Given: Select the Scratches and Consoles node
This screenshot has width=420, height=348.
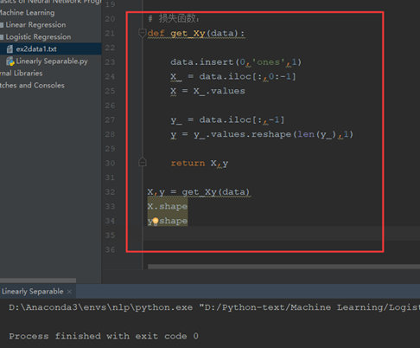Looking at the screenshot, I should (x=32, y=86).
